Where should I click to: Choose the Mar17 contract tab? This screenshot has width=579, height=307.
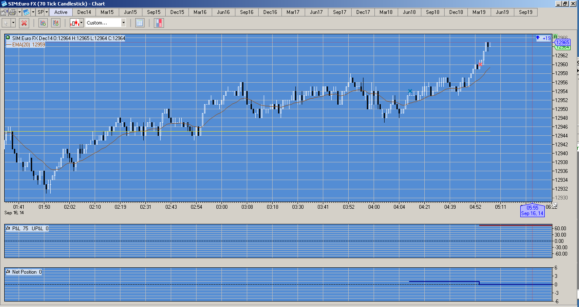point(293,12)
